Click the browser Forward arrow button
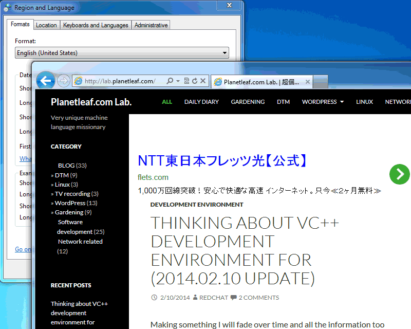The width and height of the screenshot is (411, 329). tap(64, 81)
